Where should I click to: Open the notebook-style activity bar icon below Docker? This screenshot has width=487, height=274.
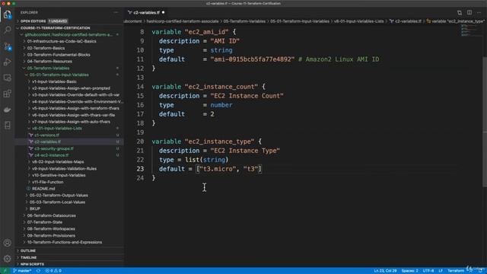(x=7, y=125)
